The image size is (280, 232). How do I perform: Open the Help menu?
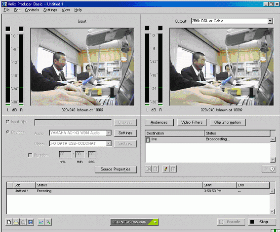click(x=78, y=10)
